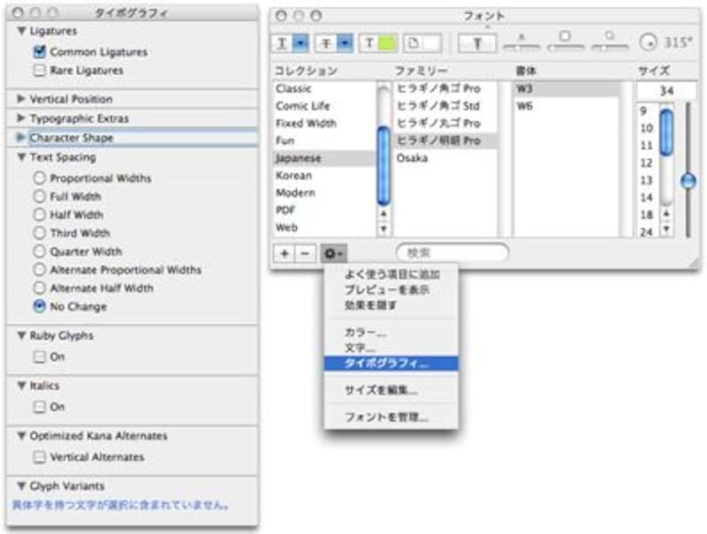Viewport: 707px width, 534px height.
Task: Open the text underline style popup
Action: click(x=290, y=43)
